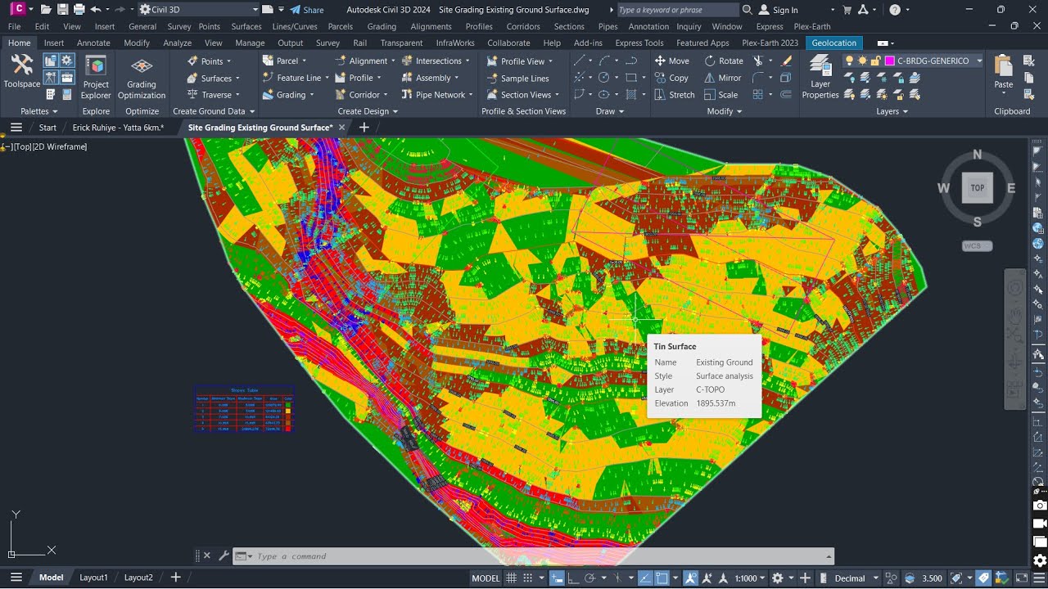
Task: Click the ViewCube TOP face
Action: 977,188
